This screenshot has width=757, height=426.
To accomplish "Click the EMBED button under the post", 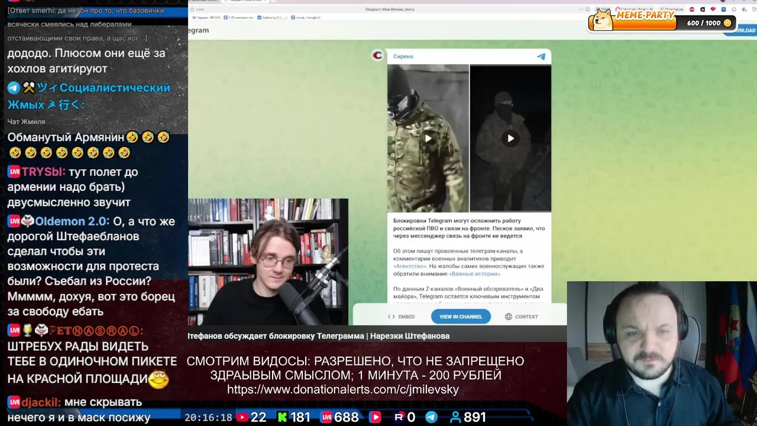I will pyautogui.click(x=401, y=317).
